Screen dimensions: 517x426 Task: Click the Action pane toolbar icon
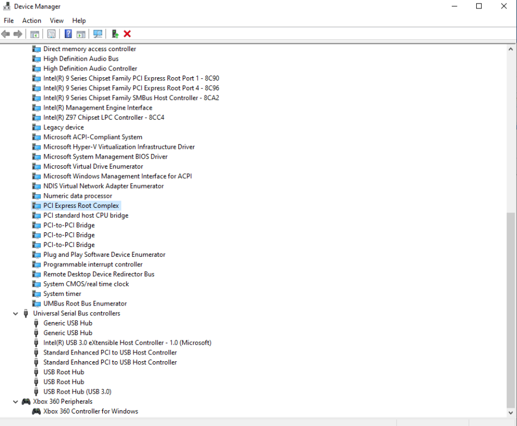81,34
